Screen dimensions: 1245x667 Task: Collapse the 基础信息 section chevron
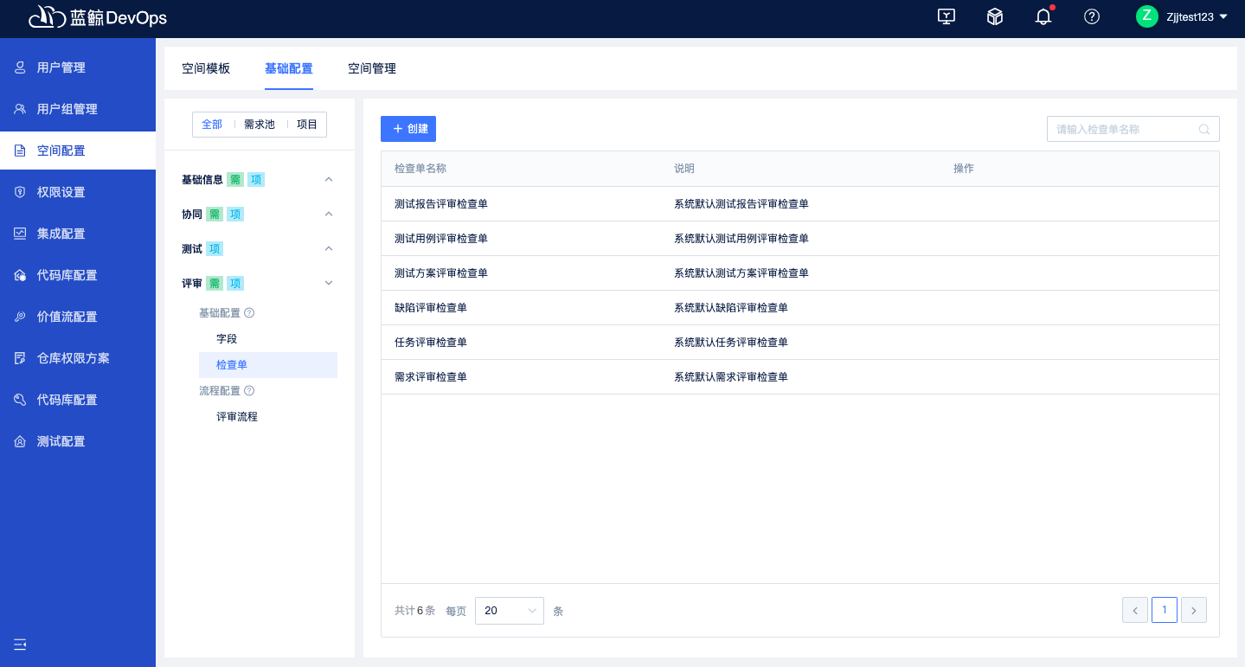[329, 179]
